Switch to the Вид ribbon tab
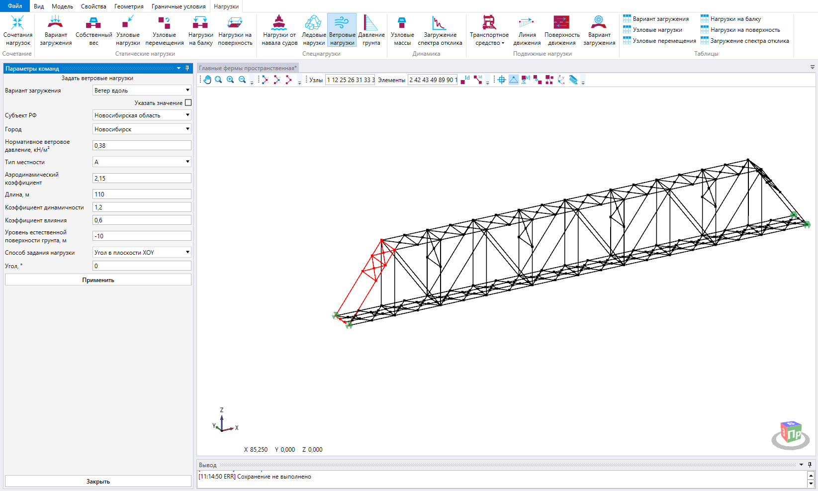The width and height of the screenshot is (818, 491). (39, 6)
